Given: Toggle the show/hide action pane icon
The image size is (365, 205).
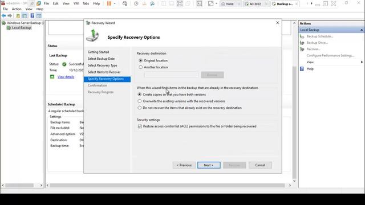Looking at the screenshot, I should pyautogui.click(x=39, y=15).
